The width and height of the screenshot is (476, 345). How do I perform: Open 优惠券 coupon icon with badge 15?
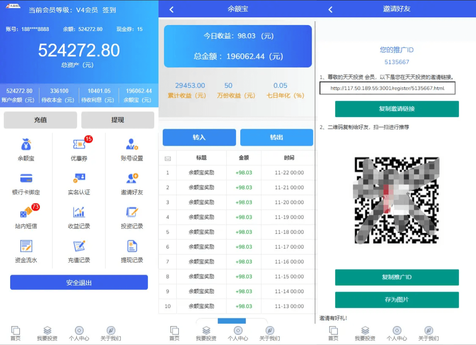(80, 144)
